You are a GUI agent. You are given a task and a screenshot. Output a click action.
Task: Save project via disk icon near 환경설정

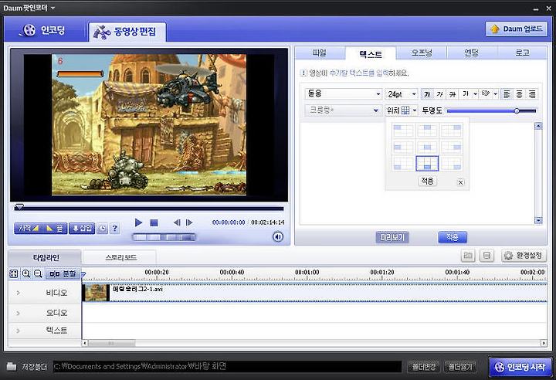(x=486, y=256)
